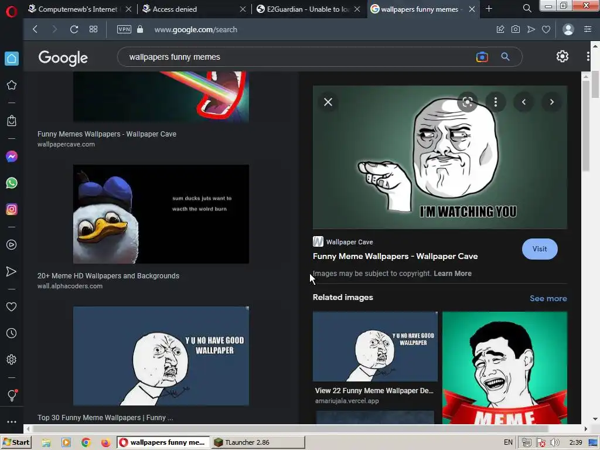Reload the current page

pos(74,29)
